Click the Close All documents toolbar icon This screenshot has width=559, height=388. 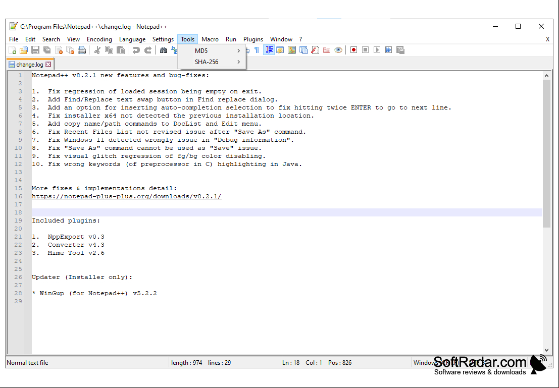(70, 50)
